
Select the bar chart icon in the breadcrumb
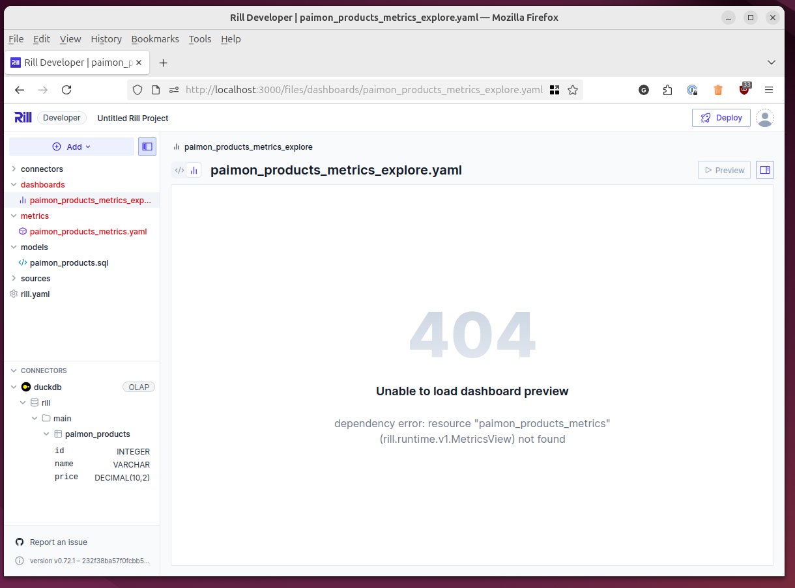coord(177,147)
